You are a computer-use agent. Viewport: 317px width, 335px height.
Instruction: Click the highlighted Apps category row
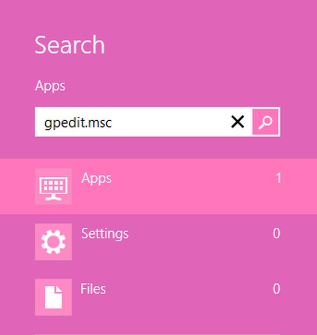click(158, 186)
